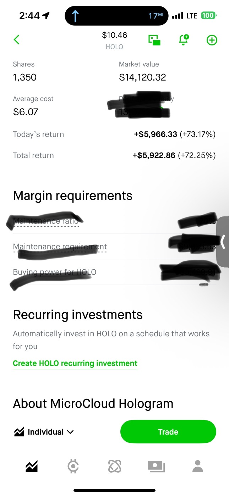Open the investing chart tab icon
This screenshot has width=229, height=496.
coord(32,466)
